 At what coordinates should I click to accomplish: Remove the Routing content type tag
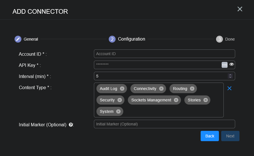click(192, 89)
